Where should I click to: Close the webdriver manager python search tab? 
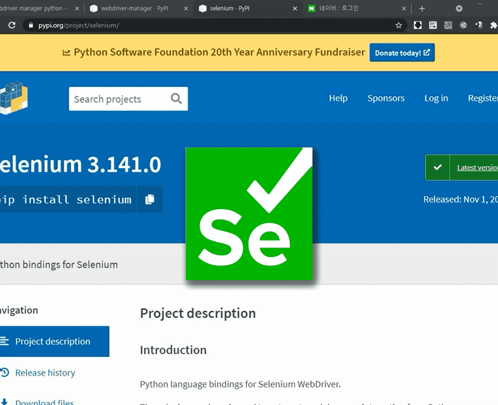(77, 9)
